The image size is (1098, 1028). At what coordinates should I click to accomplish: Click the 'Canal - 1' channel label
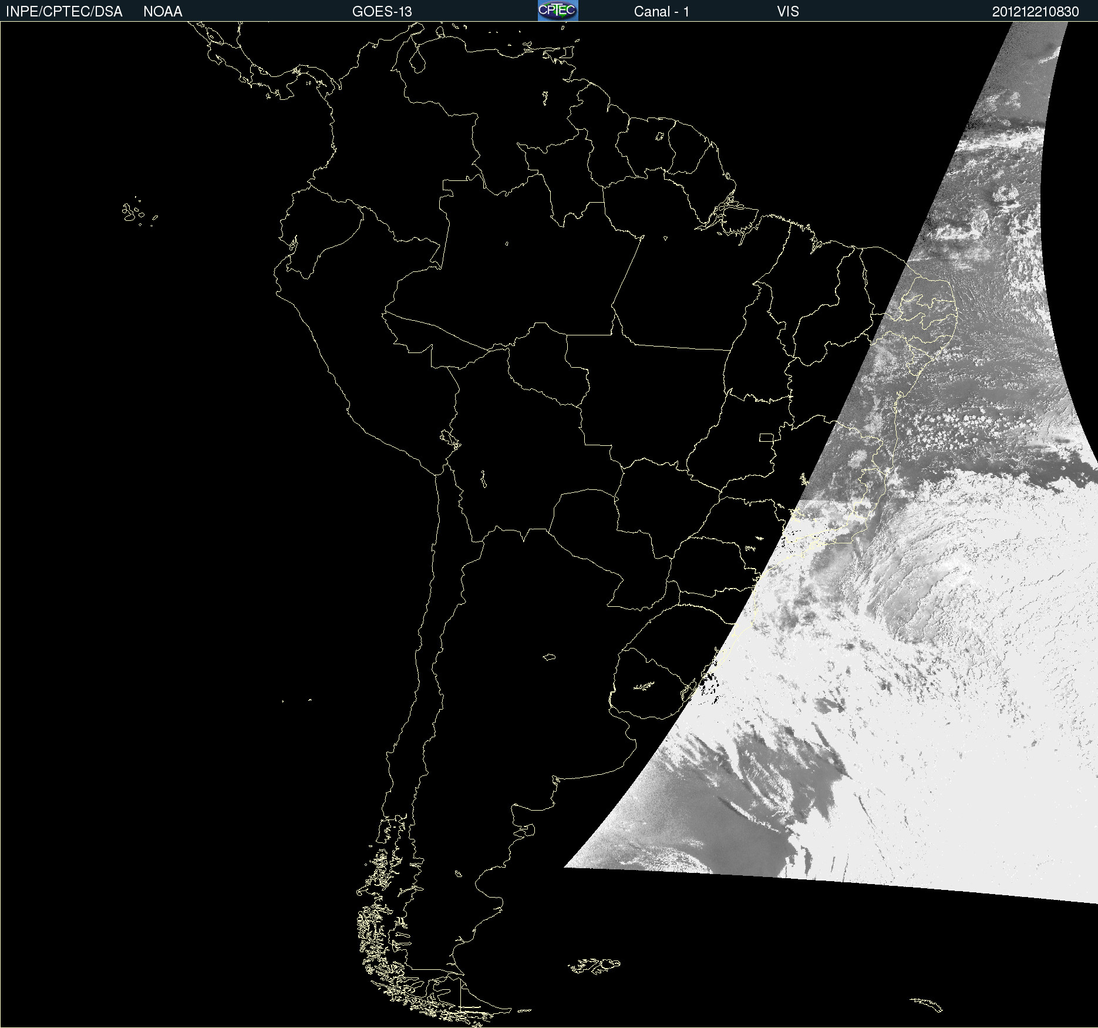click(662, 12)
